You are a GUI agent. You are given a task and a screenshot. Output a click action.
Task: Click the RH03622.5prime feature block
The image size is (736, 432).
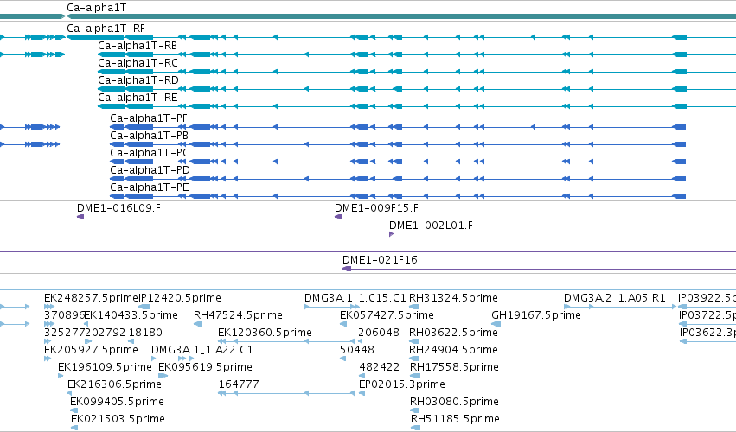point(414,341)
